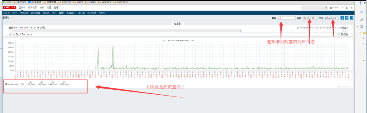The height and width of the screenshot is (113, 367).
Task: Open the 监测中 top menu
Action: (x=22, y=7)
